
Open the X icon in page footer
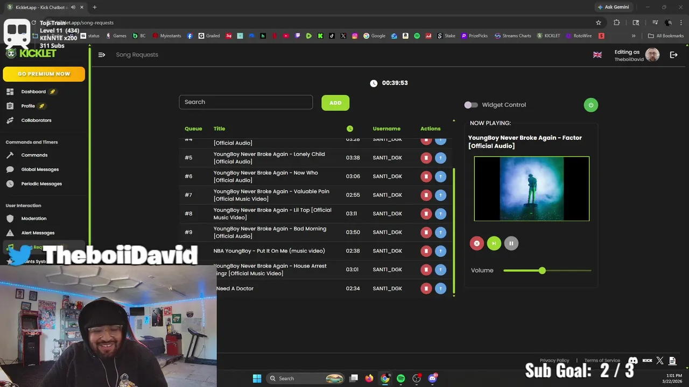pyautogui.click(x=660, y=361)
